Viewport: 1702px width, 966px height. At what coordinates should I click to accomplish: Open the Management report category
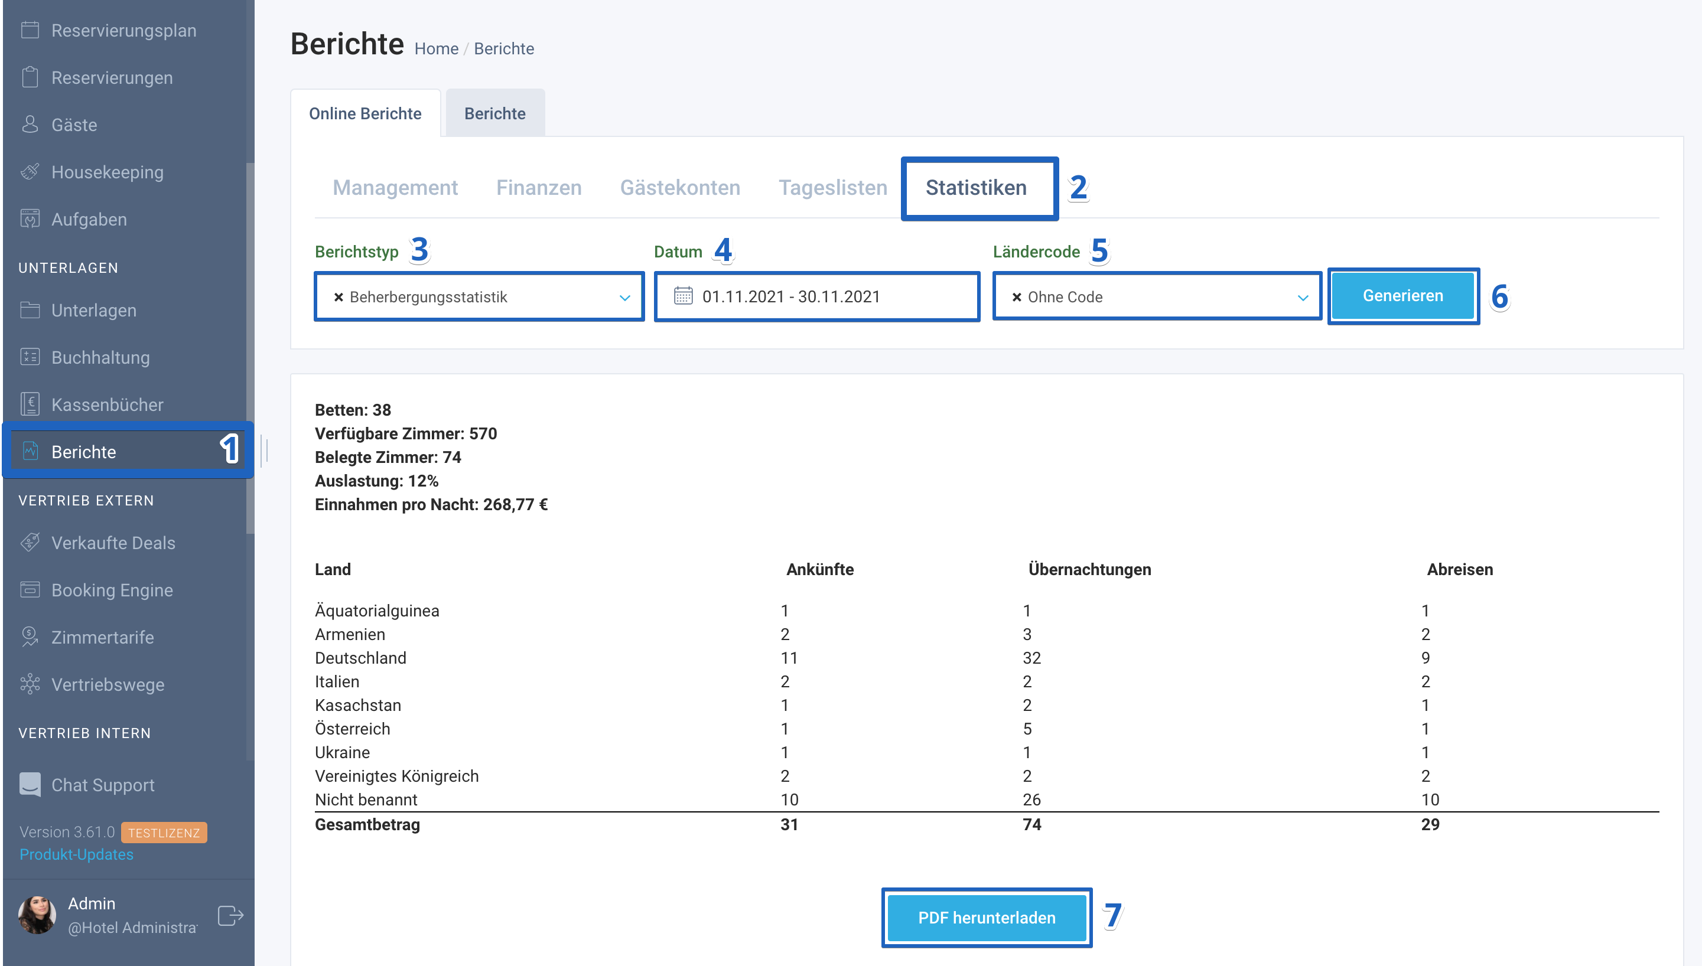(395, 188)
